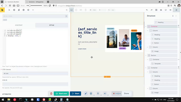Save the page with the disk icon
This screenshot has height=102, width=181.
(176, 10)
